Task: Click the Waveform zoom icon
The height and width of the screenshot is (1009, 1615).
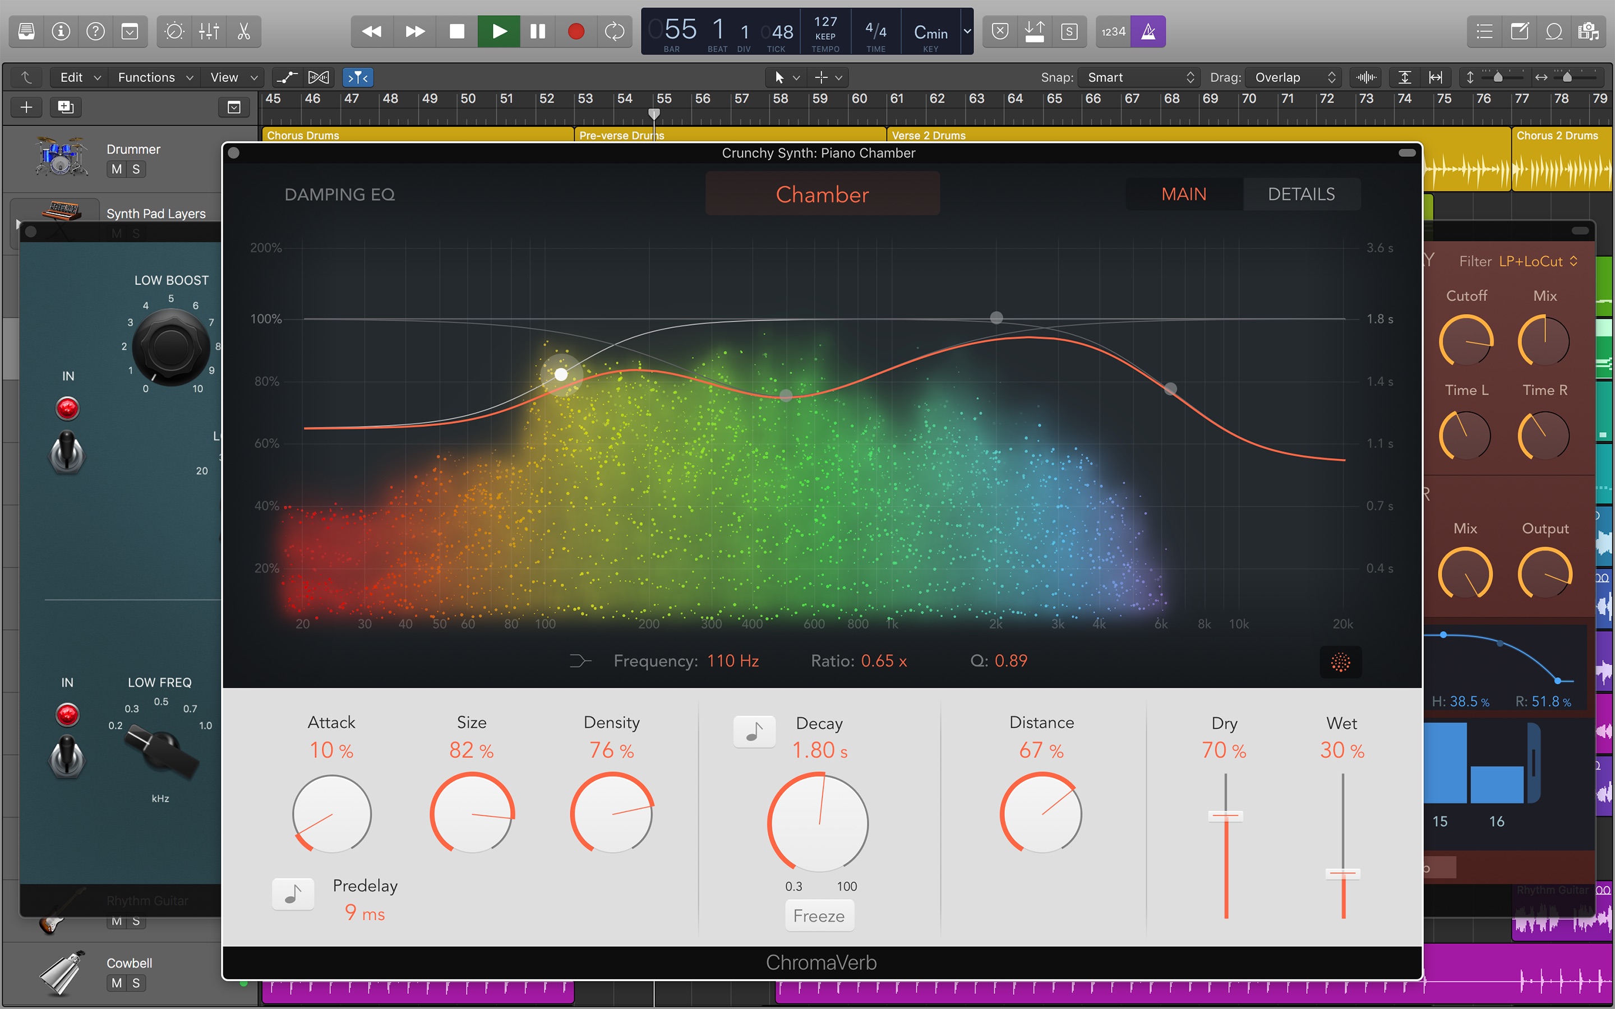Action: pyautogui.click(x=1366, y=77)
